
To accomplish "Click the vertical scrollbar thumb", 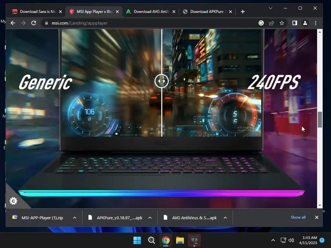I will pyautogui.click(x=320, y=119).
